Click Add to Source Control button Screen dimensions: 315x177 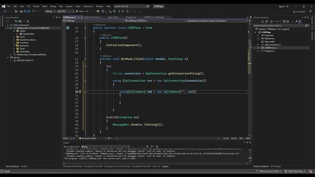click(x=269, y=171)
